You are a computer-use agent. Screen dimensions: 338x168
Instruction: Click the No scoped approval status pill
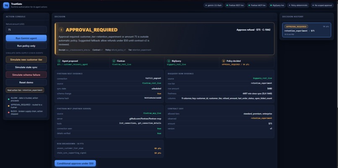322,5
